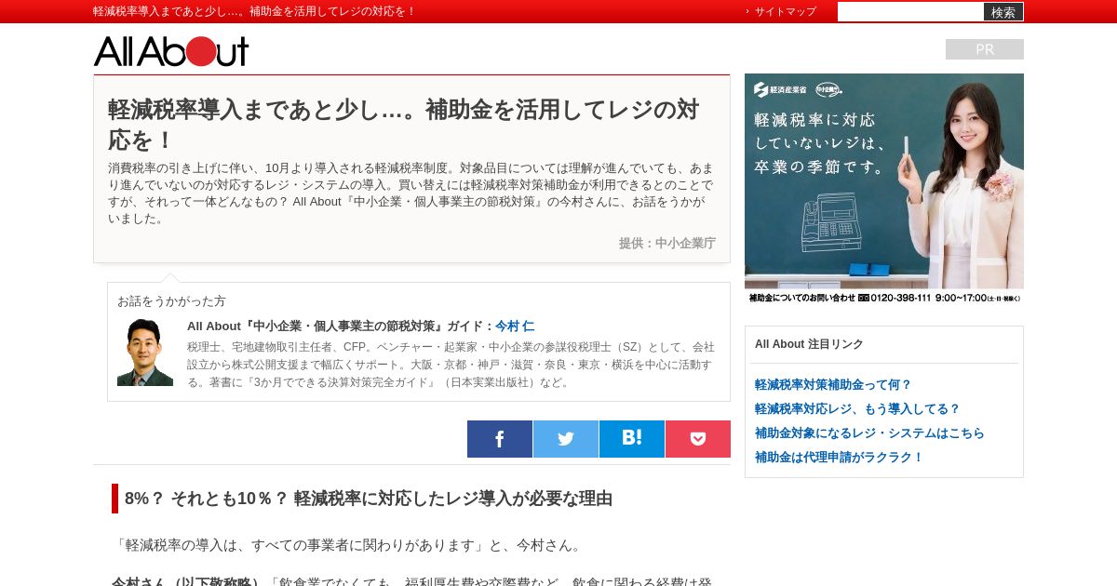Open link 補助金対象になるレジ・システムはこちら
This screenshot has width=1117, height=586.
point(869,433)
